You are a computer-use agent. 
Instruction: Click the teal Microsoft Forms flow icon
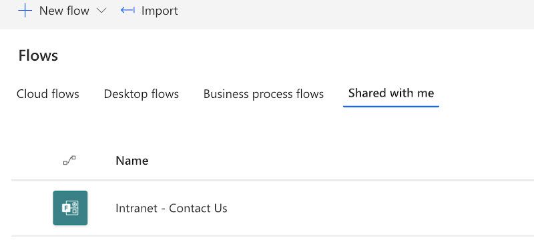(70, 208)
